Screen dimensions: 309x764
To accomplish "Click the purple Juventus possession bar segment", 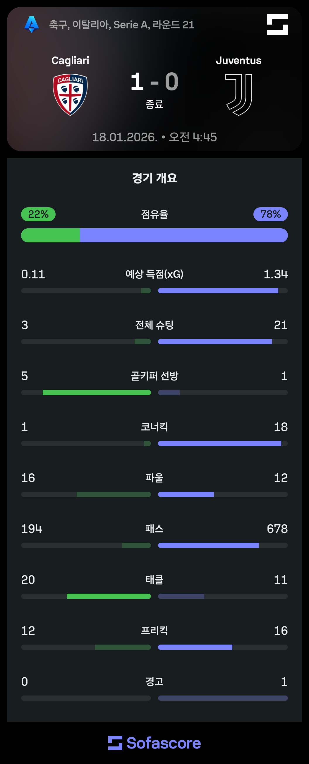I will (x=184, y=235).
